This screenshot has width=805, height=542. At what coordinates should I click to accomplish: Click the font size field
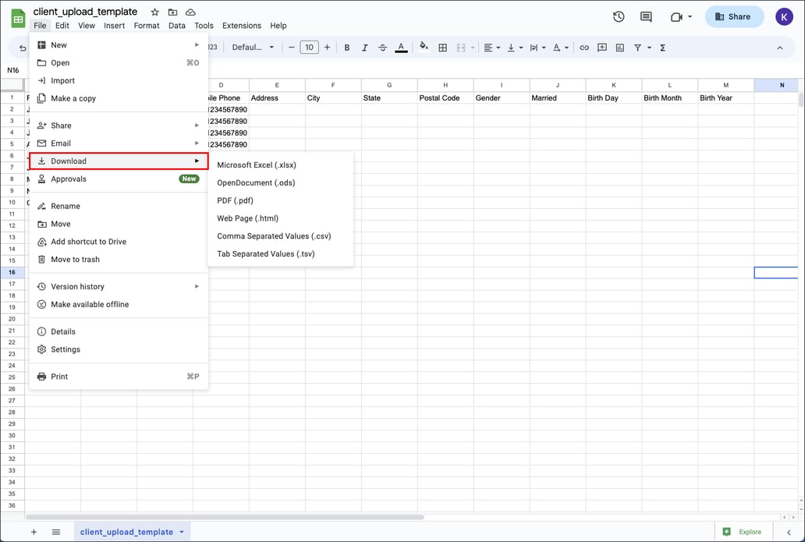coord(309,48)
